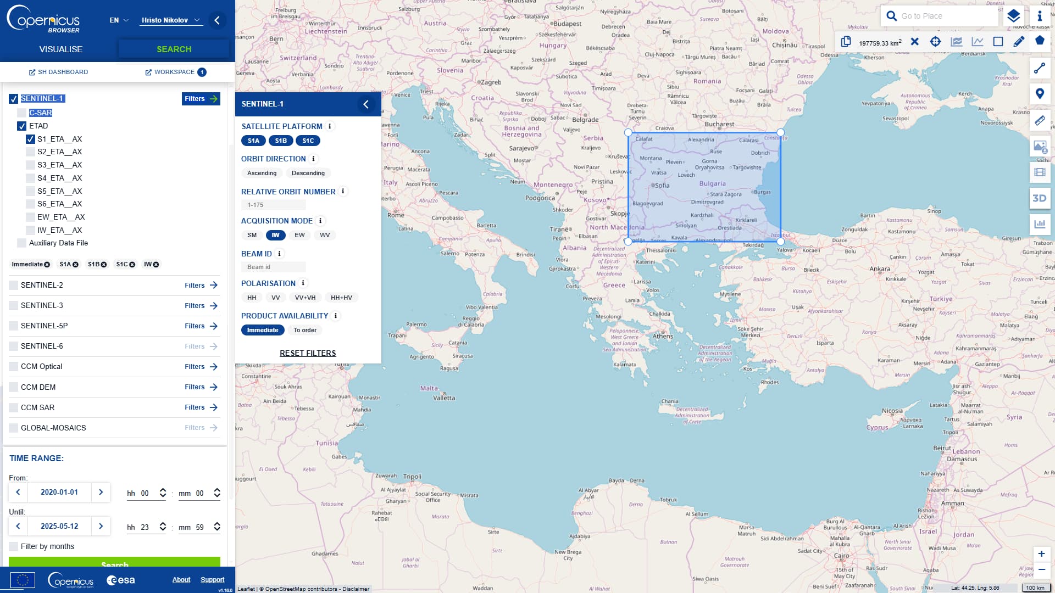The image size is (1055, 593).
Task: Remove the drawn area with the X icon
Action: [x=914, y=42]
